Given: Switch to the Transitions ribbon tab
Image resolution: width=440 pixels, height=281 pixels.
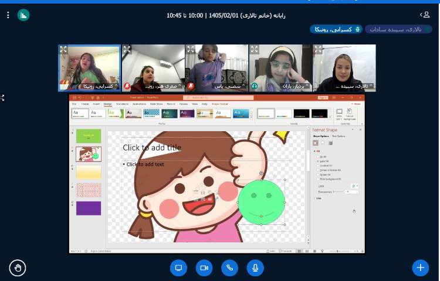Looking at the screenshot, I should coord(122,104).
